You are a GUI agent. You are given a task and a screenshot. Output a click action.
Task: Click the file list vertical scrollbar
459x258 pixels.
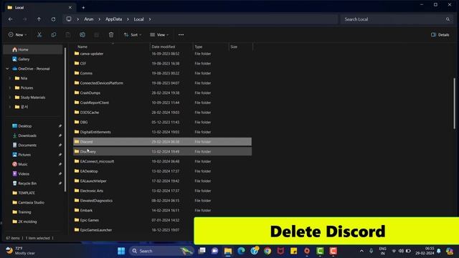pyautogui.click(x=454, y=103)
